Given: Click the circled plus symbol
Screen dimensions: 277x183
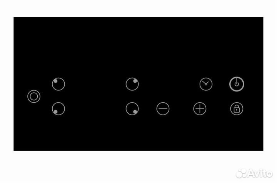Looking at the screenshot, I should coord(200,108).
